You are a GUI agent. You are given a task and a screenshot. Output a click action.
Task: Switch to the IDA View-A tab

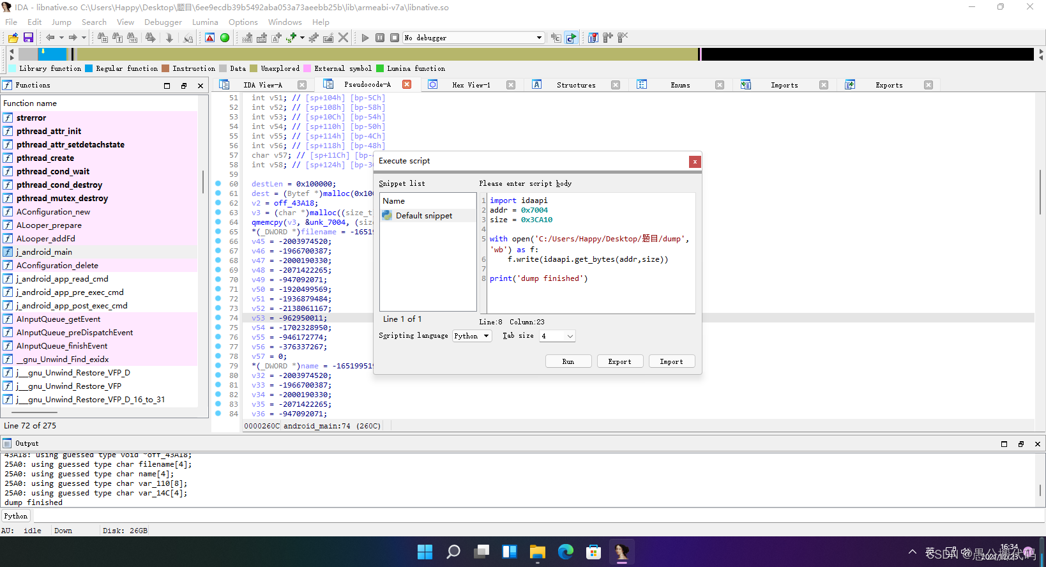262,85
